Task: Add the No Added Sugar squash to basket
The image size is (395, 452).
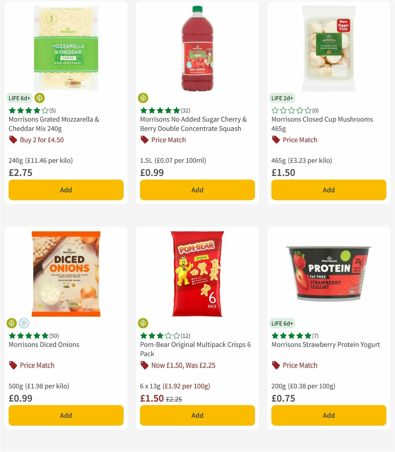Action: (x=197, y=190)
